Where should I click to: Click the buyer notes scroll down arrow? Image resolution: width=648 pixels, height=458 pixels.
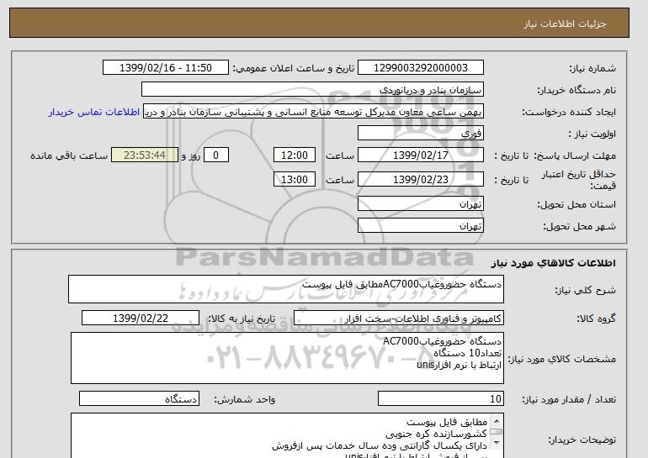point(496,443)
